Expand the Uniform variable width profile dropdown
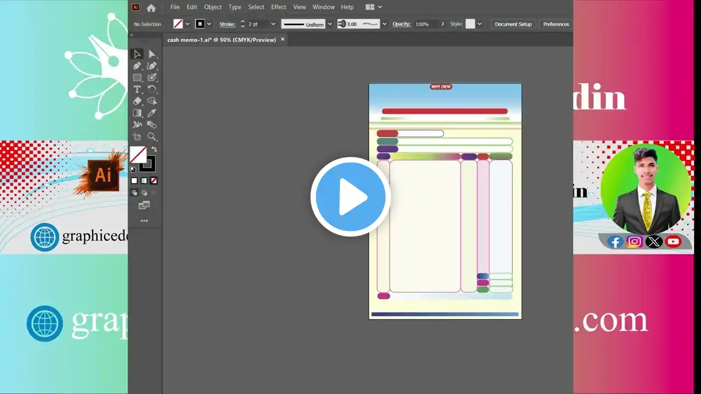The width and height of the screenshot is (701, 394). (330, 24)
